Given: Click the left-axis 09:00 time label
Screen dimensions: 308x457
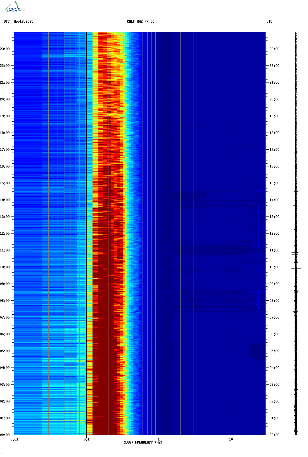Looking at the screenshot, I should (5, 284).
